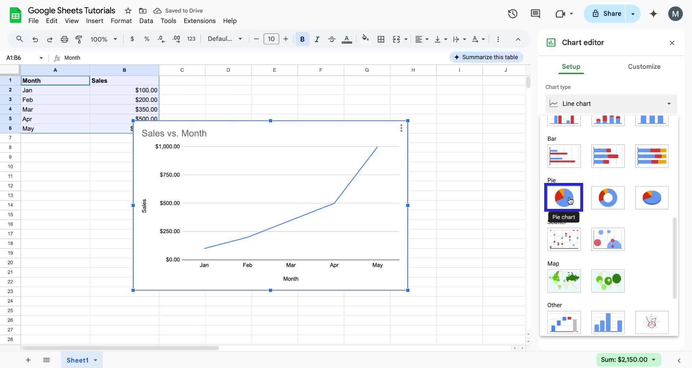Format selected cells as percent

(x=147, y=39)
